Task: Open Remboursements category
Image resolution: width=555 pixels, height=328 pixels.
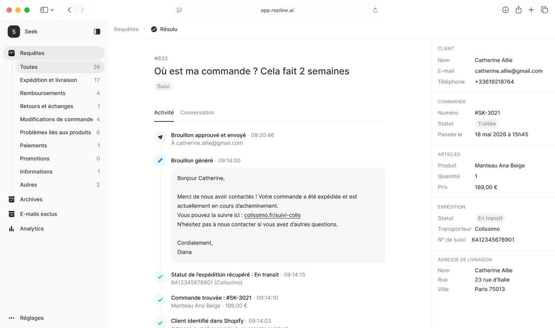Action: 60,93
